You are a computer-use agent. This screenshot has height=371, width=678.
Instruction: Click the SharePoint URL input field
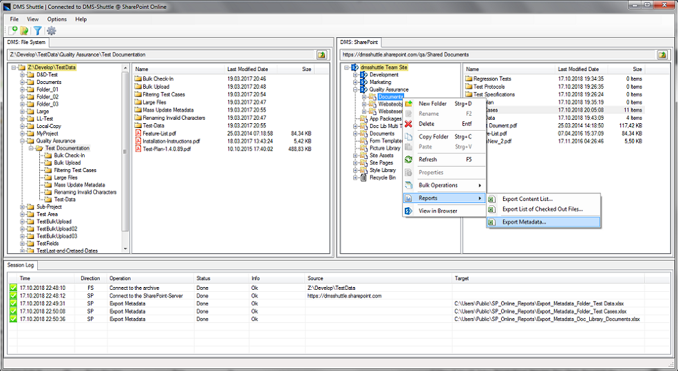[498, 54]
